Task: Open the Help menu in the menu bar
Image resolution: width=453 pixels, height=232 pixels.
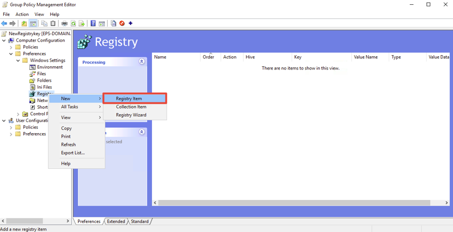Action: (x=55, y=14)
